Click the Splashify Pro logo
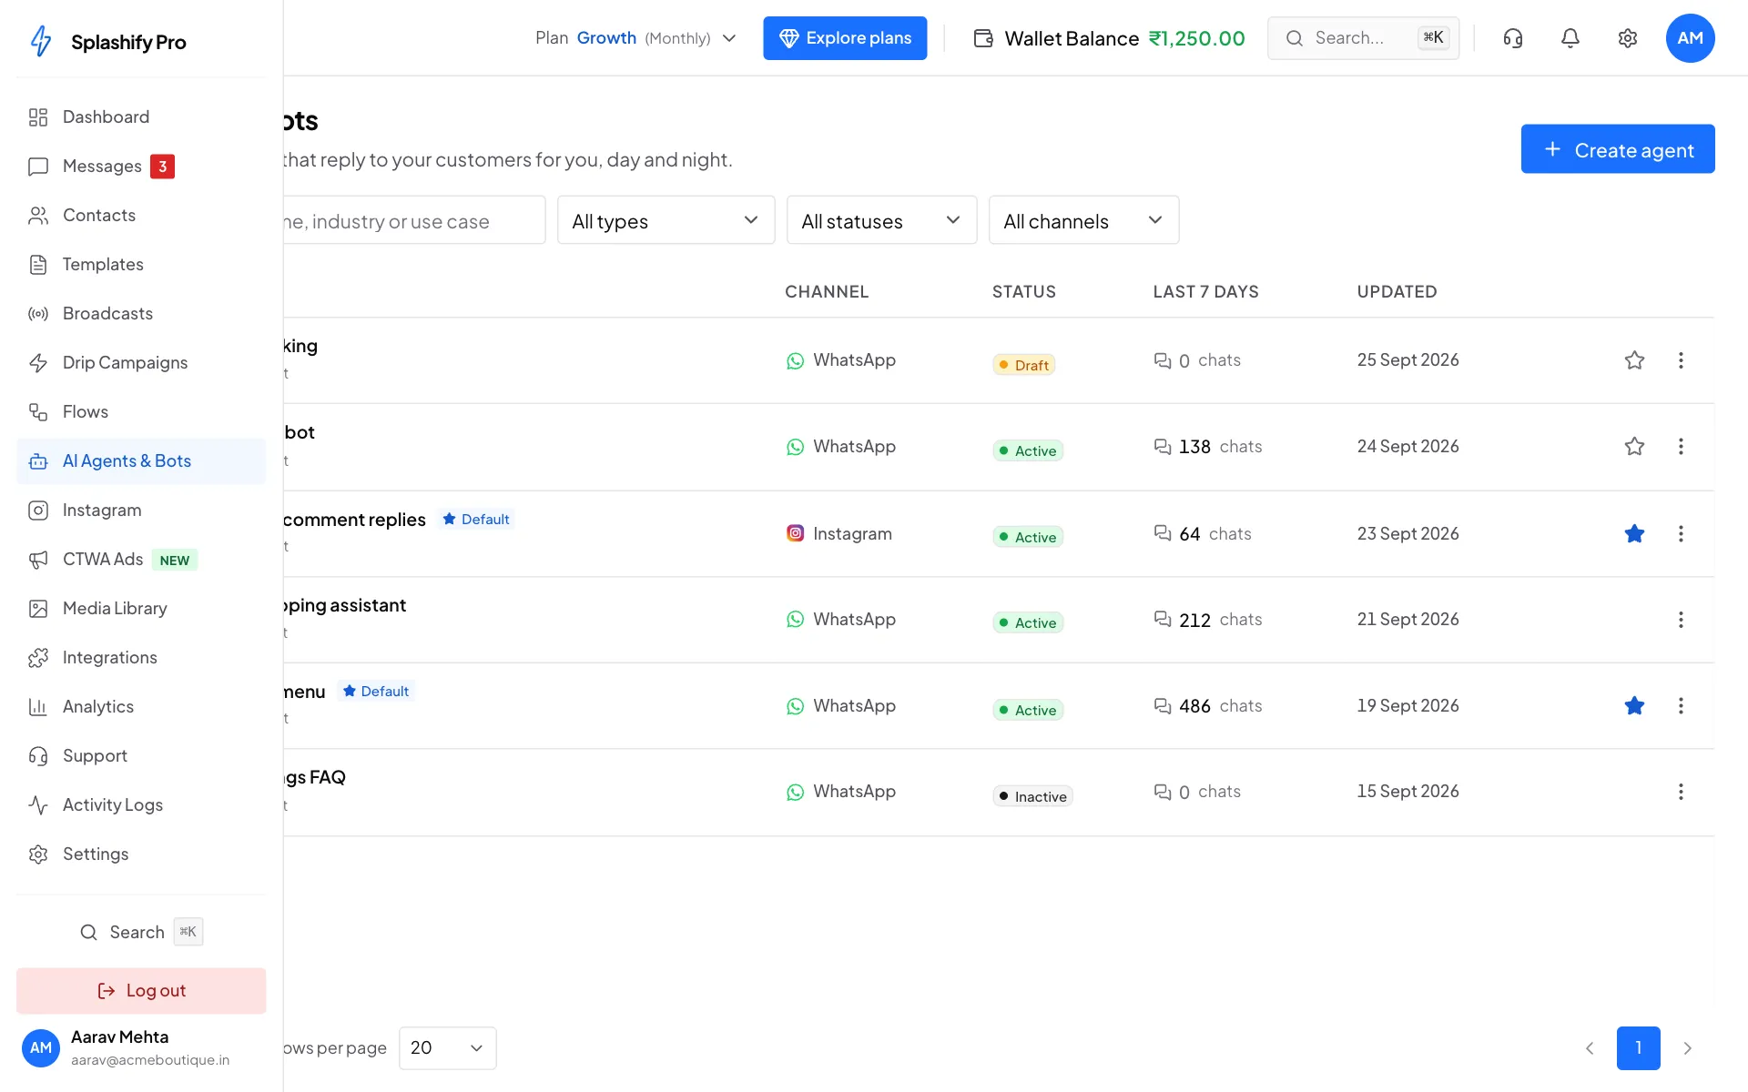Viewport: 1748px width, 1092px height. tap(108, 42)
